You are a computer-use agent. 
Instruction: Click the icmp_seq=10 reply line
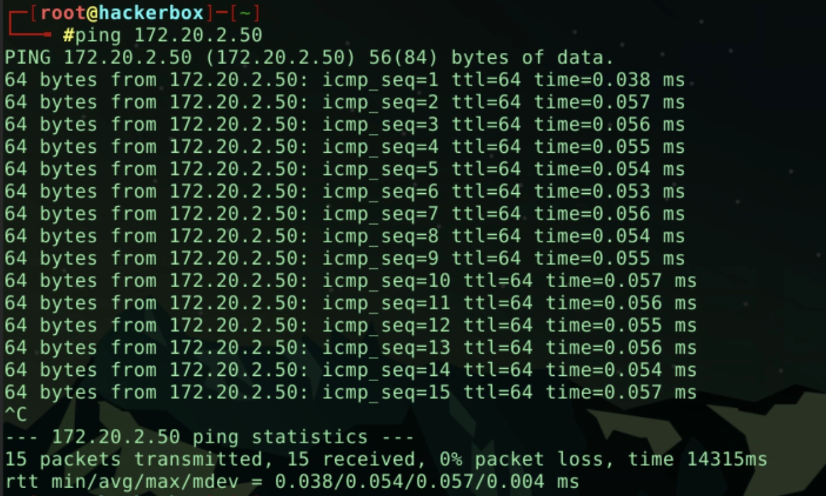pyautogui.click(x=350, y=281)
